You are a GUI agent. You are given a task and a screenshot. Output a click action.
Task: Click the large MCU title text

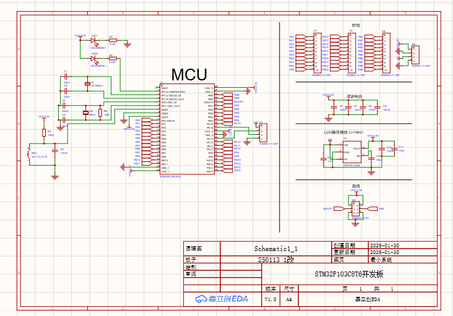[189, 75]
